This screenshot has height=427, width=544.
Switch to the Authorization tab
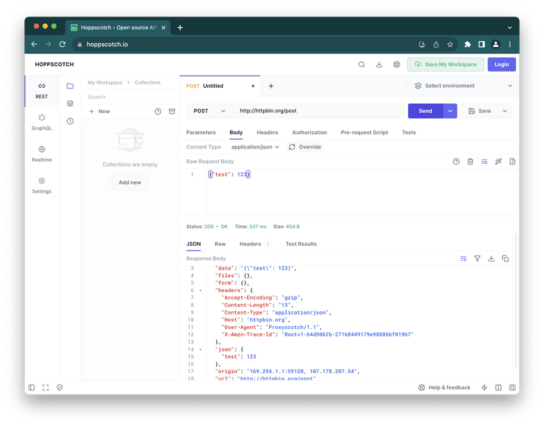tap(309, 132)
